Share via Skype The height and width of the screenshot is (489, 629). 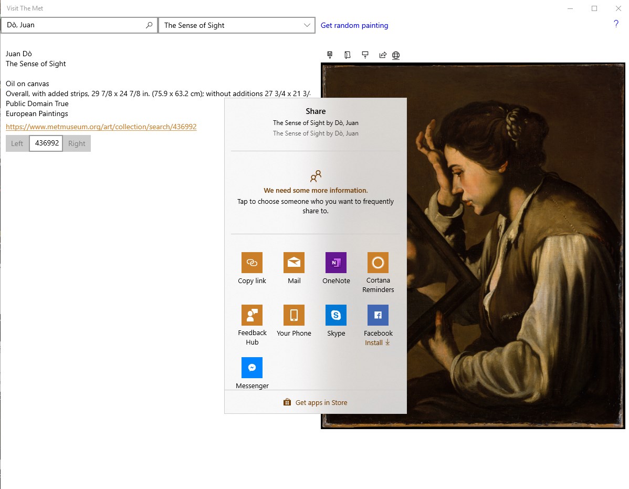(x=336, y=320)
